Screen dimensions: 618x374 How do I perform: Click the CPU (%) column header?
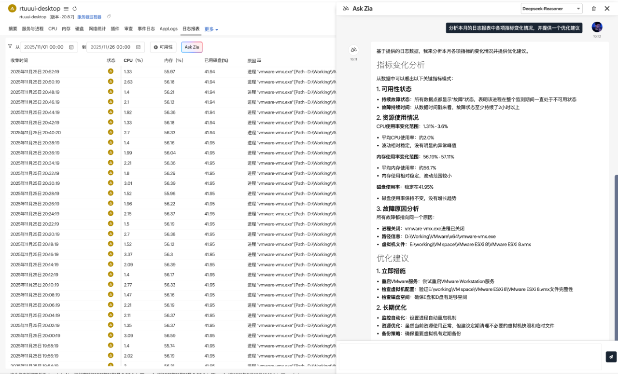133,61
